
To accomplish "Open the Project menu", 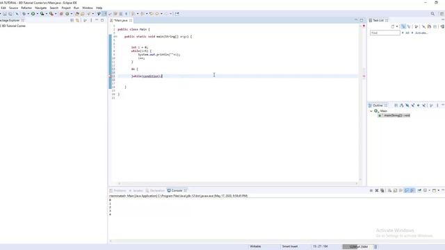I will [66, 8].
